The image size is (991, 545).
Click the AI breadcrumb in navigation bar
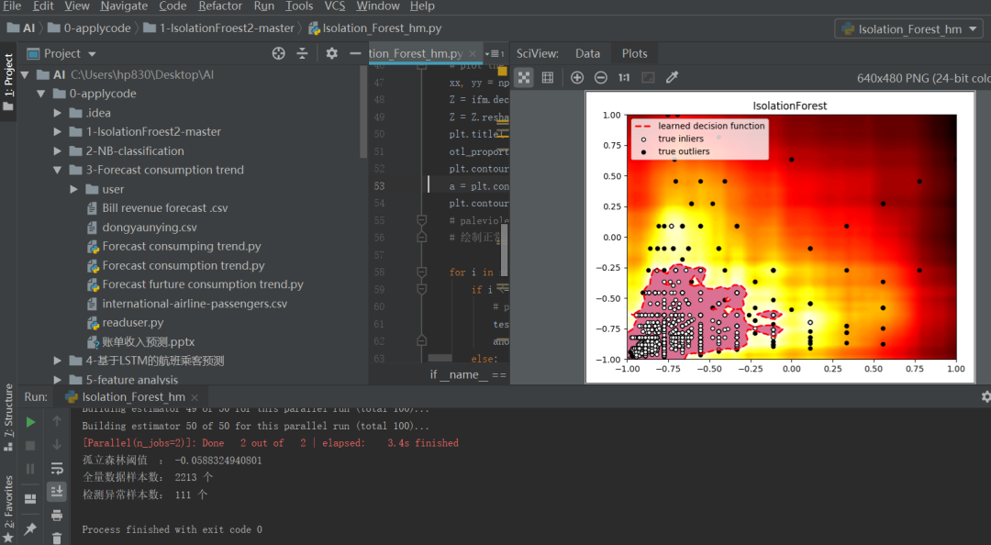[21, 28]
